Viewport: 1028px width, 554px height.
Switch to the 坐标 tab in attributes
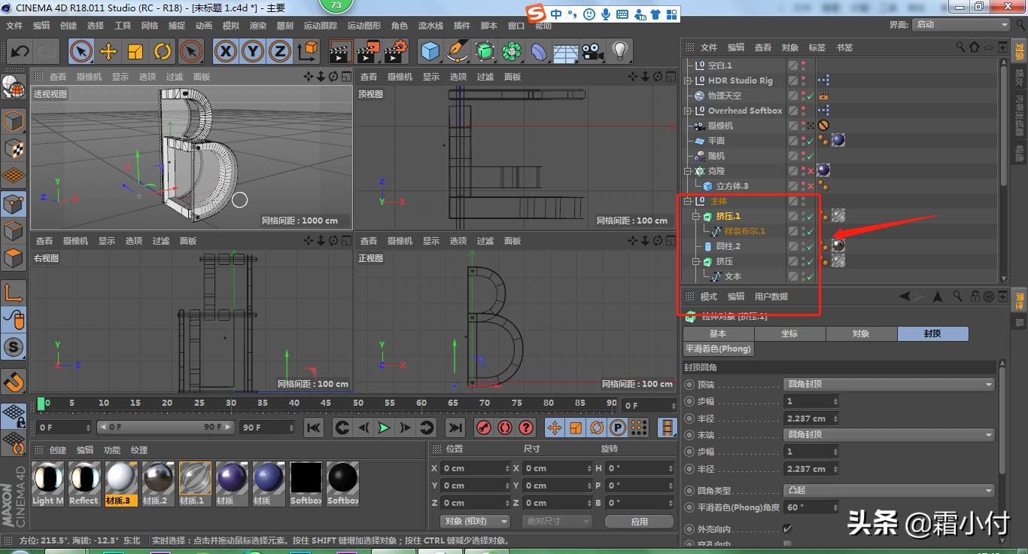(790, 333)
